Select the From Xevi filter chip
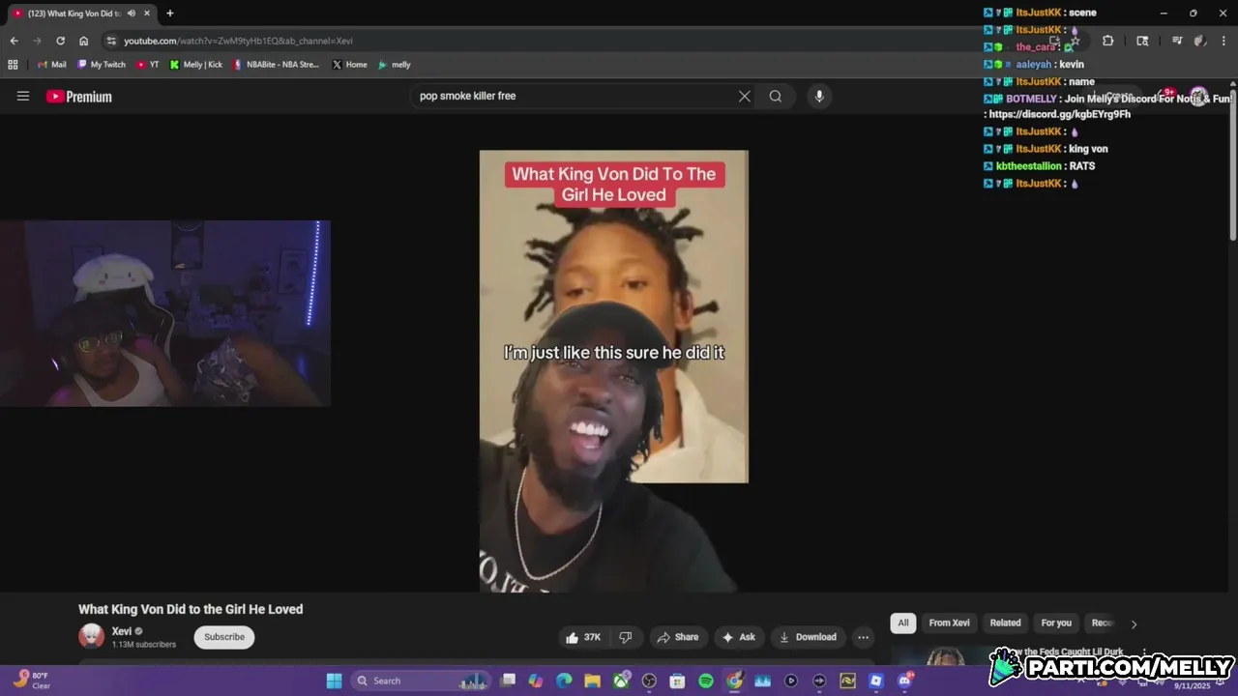 [949, 623]
